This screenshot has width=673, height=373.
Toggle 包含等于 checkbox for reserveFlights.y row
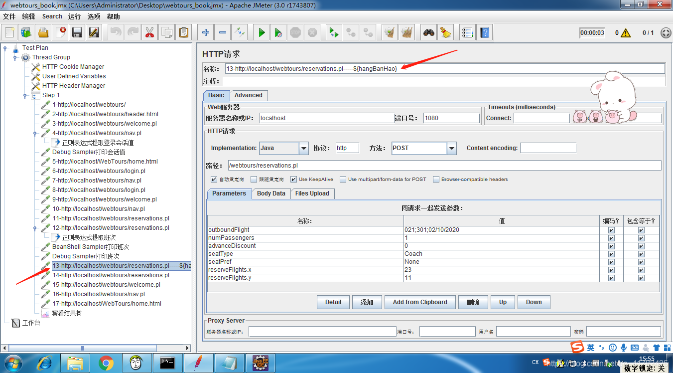point(641,278)
